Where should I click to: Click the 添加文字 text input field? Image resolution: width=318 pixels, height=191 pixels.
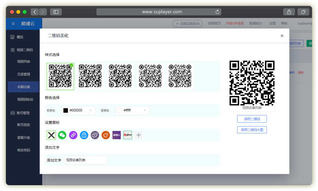[x=86, y=160]
